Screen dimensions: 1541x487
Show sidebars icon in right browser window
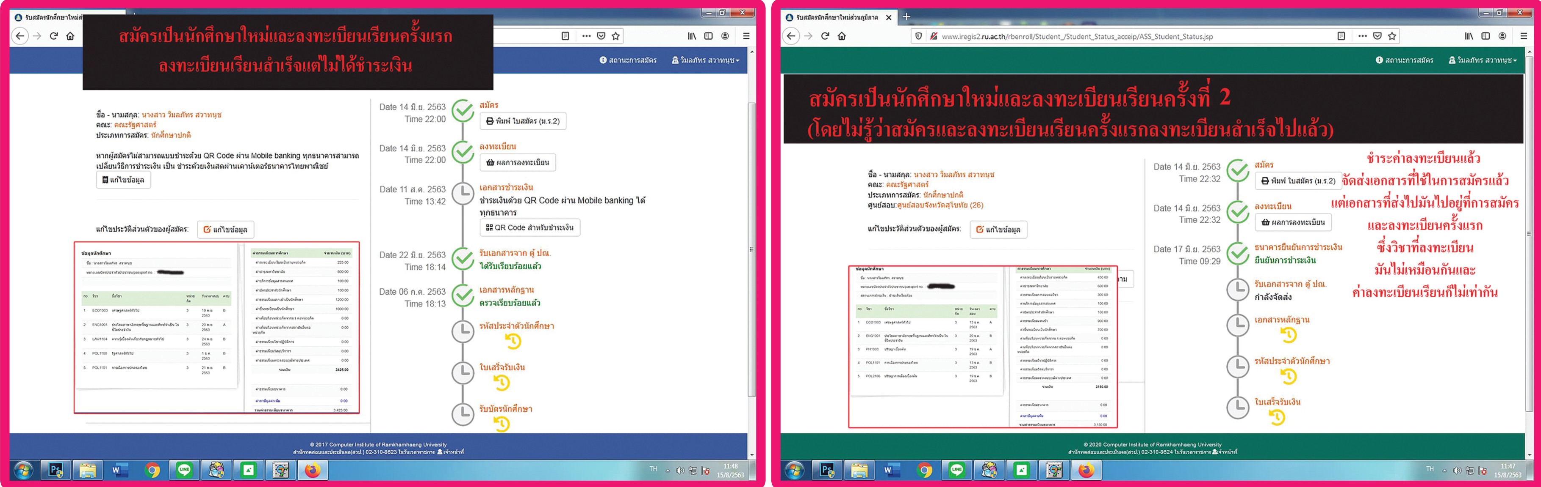(x=1486, y=36)
